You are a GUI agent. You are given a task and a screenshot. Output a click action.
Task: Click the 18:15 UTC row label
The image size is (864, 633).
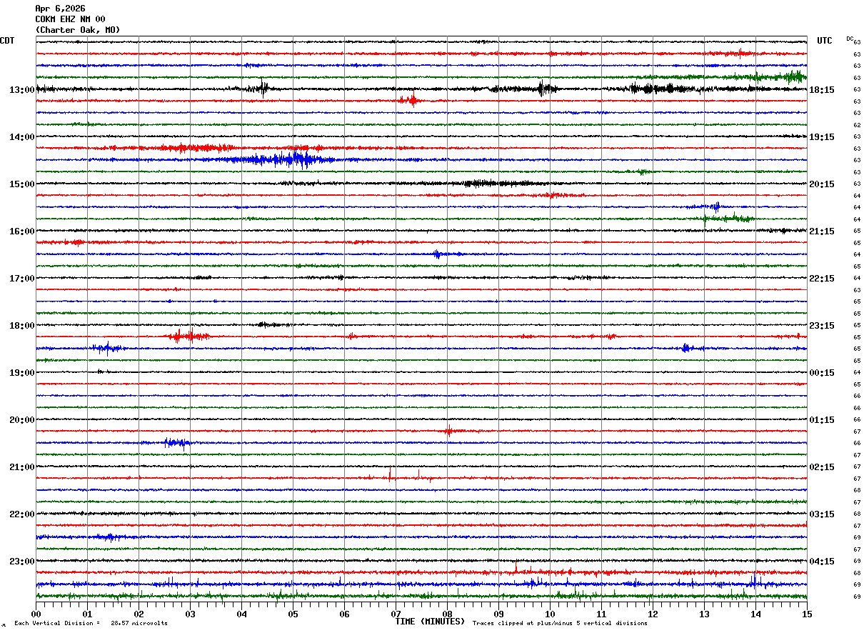pyautogui.click(x=822, y=90)
